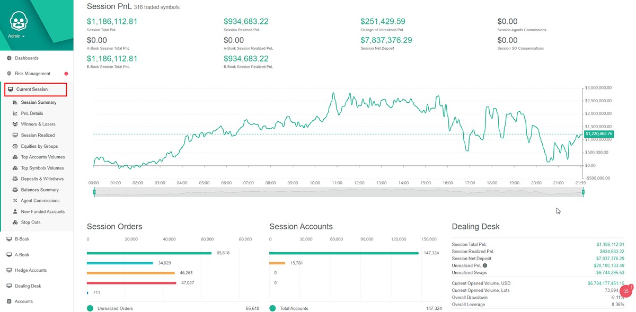
Task: Expand the B-Book section
Action: tap(22, 239)
